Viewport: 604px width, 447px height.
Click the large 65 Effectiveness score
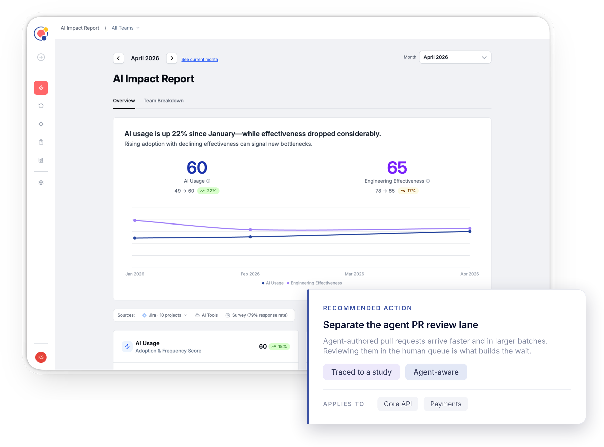point(397,167)
